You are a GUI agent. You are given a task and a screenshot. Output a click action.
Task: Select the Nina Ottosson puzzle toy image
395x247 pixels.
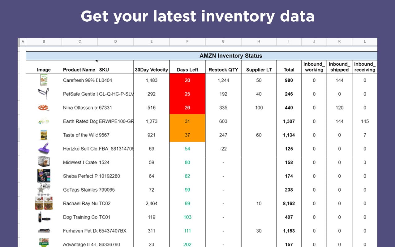44,107
